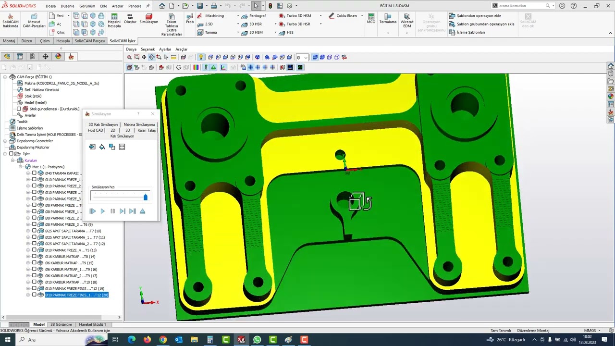The height and width of the screenshot is (346, 615).
Task: Switch to the Kalan Talaş tab
Action: (147, 130)
